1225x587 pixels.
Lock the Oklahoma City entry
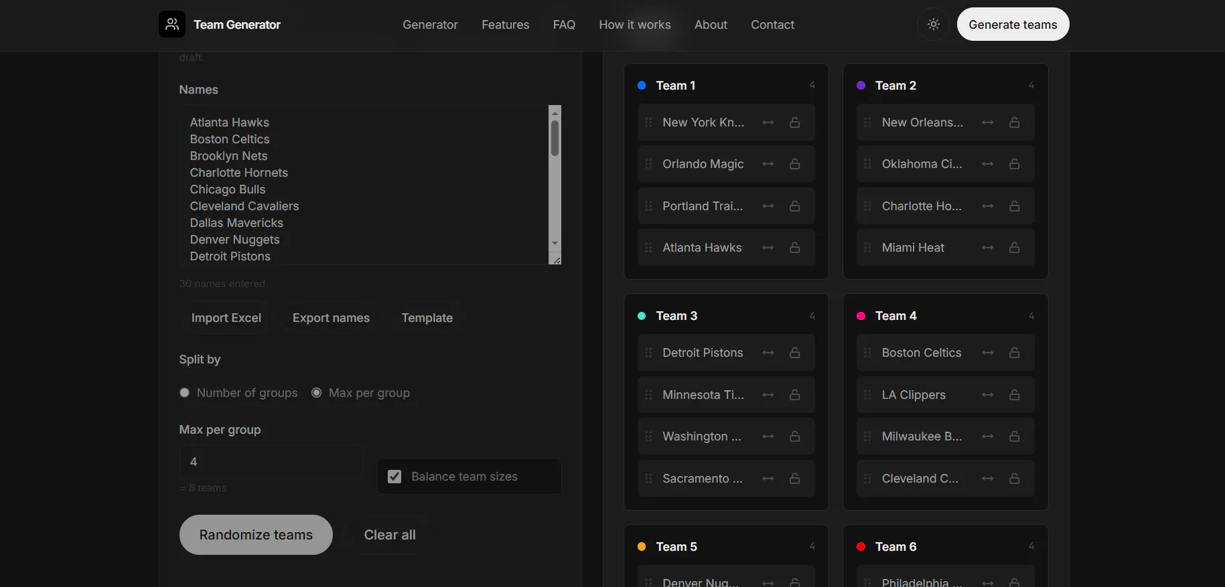pyautogui.click(x=1015, y=164)
